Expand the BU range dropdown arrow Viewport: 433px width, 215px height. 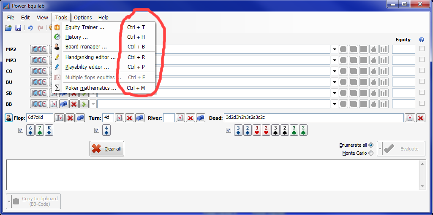pyautogui.click(x=335, y=82)
